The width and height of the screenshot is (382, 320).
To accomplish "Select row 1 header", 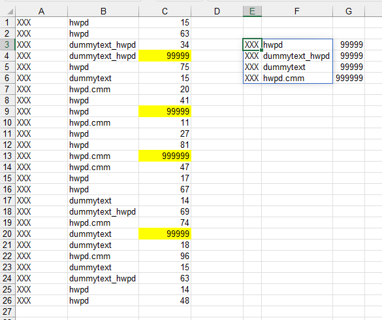I will click(x=8, y=22).
